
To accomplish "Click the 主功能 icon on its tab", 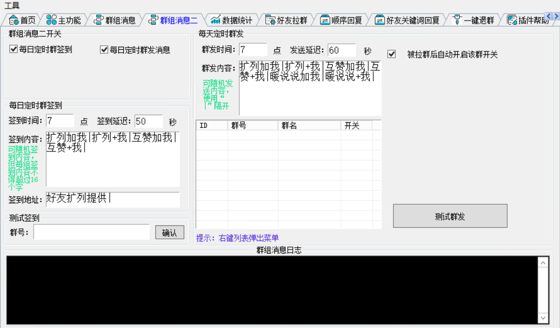I will [50, 20].
